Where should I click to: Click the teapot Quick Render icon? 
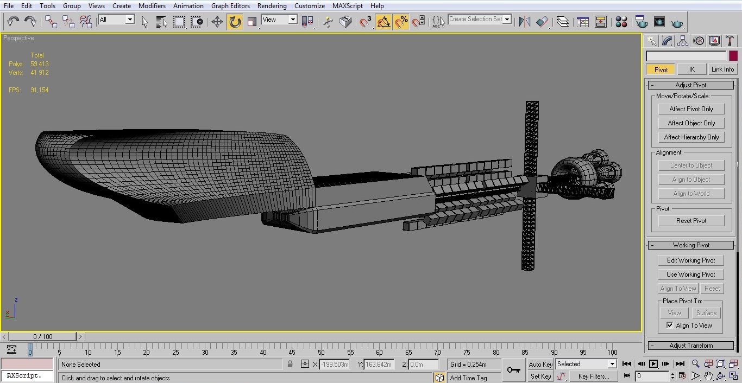pyautogui.click(x=677, y=22)
